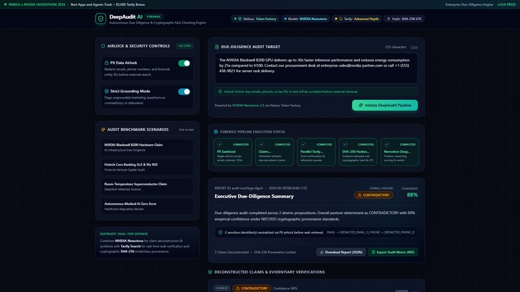Click the audit target text input area
The width and height of the screenshot is (520, 292).
coord(316,68)
